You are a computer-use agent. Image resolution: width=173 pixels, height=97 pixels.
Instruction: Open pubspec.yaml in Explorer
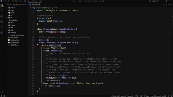(x=15, y=43)
